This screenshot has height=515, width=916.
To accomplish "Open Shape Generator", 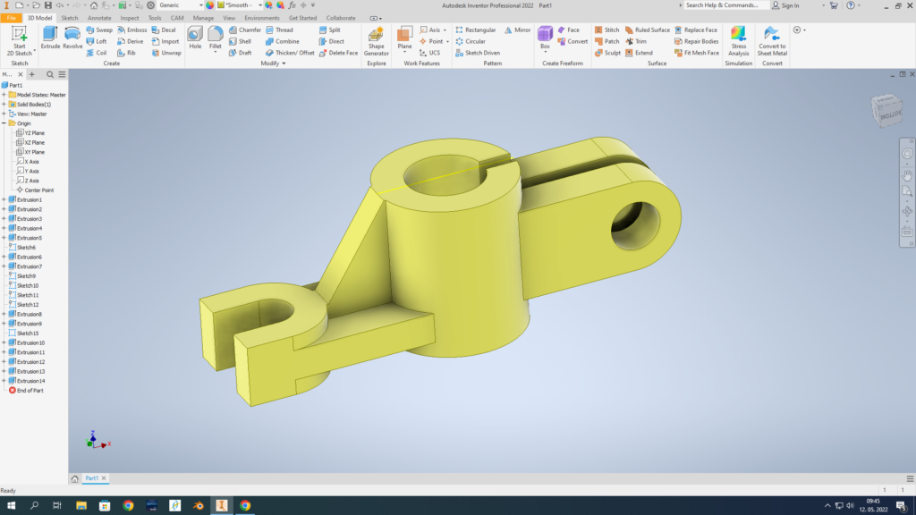I will tap(377, 41).
